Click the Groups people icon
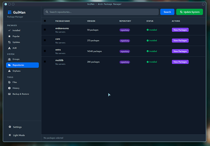210x146 pixels. coord(9,59)
